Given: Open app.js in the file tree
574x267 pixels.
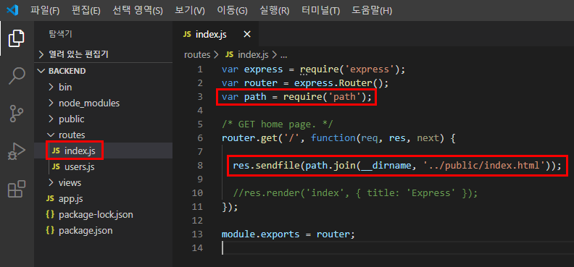Looking at the screenshot, I should pos(104,199).
